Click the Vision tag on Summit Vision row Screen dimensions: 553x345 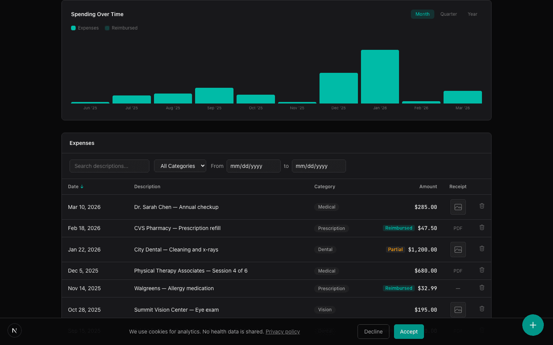[325, 310]
